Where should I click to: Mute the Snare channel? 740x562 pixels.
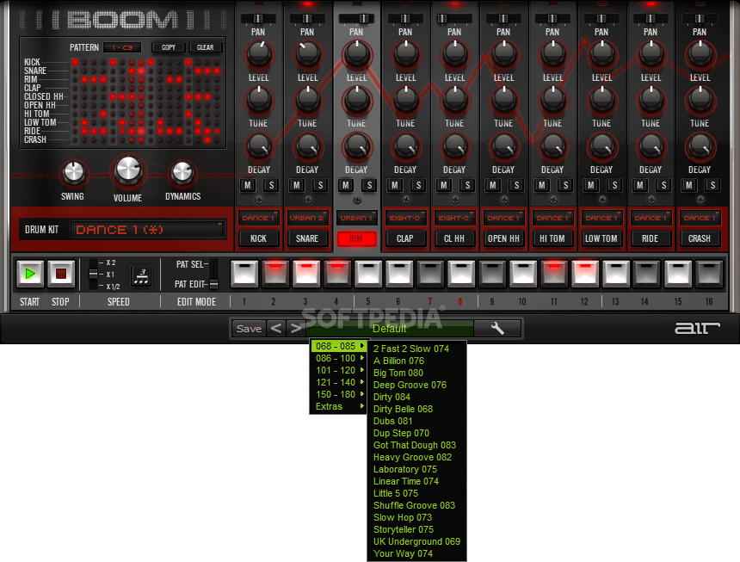point(297,185)
